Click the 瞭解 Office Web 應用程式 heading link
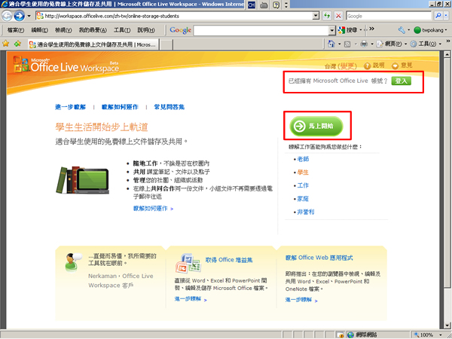The height and width of the screenshot is (339, 452). click(319, 258)
